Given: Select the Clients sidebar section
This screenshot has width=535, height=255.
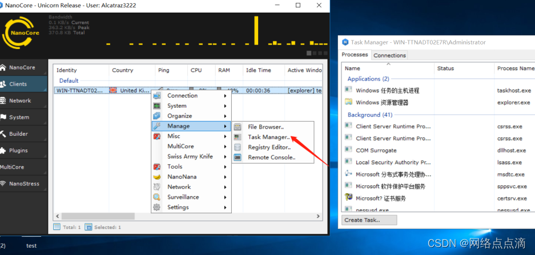Looking at the screenshot, I should click(23, 84).
